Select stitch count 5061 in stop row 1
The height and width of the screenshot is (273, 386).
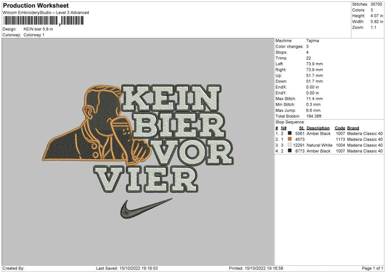tap(300, 133)
